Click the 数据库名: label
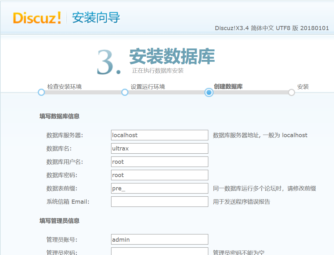Image resolution: width=334 pixels, height=255 pixels. (x=59, y=149)
